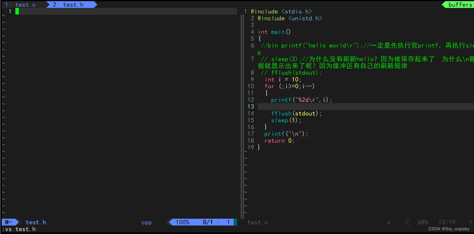Click the N normal mode indicator
This screenshot has height=234, width=474.
coord(9,222)
